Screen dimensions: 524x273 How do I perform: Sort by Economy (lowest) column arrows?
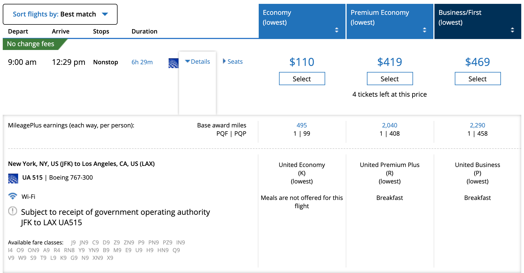point(337,30)
